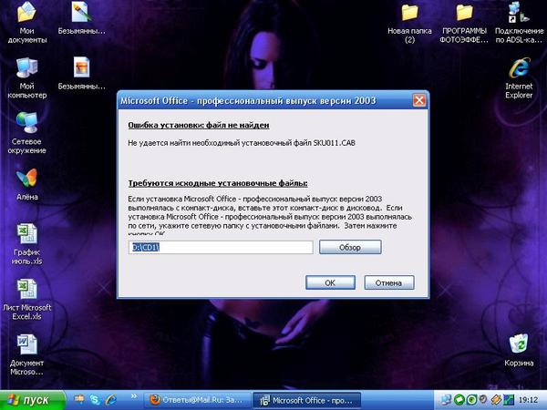
Task: Click the Отмена cancel button
Action: [x=389, y=282]
